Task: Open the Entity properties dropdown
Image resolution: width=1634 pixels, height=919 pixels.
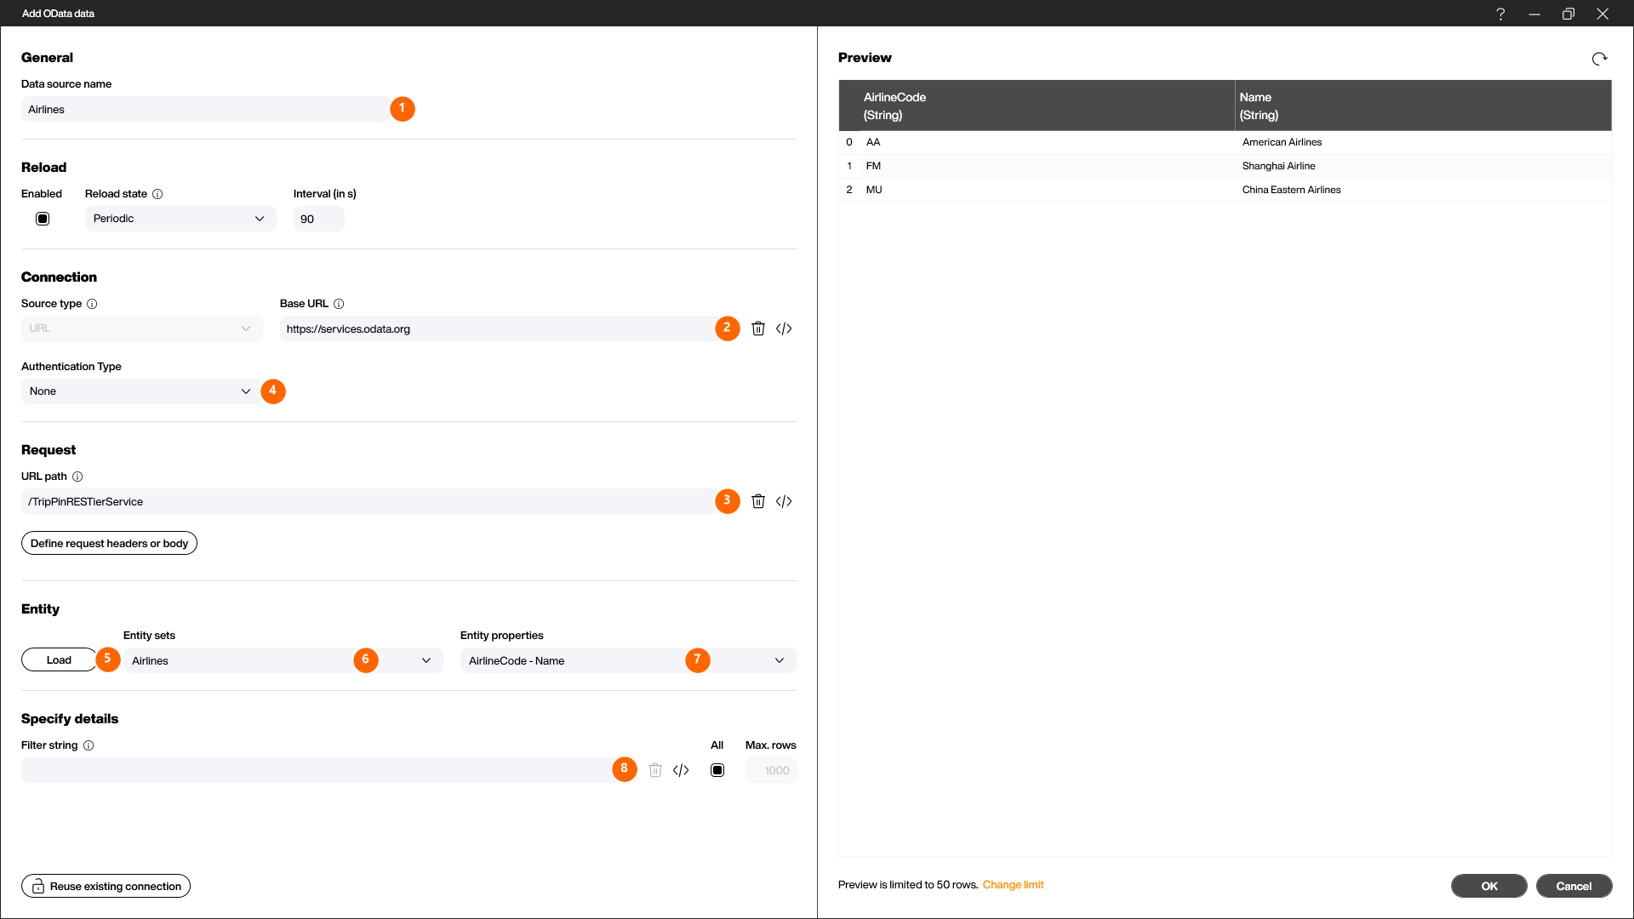Action: click(x=628, y=660)
